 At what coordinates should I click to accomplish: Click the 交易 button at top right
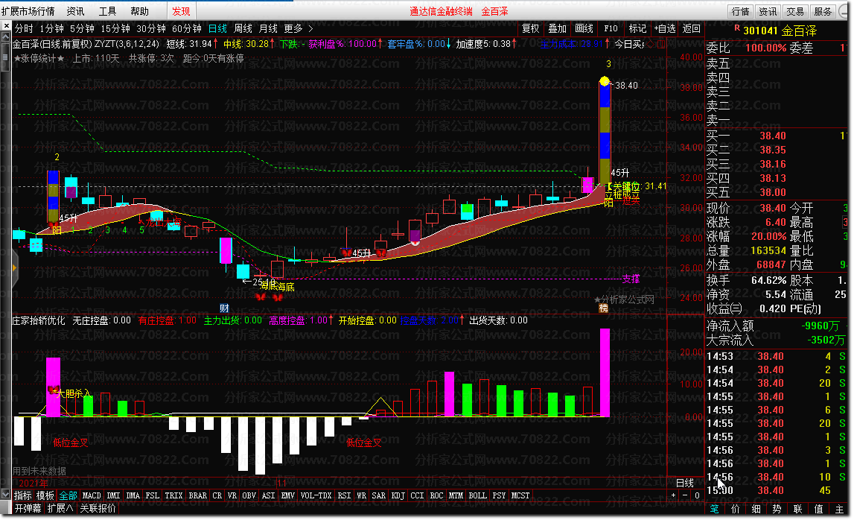[795, 11]
